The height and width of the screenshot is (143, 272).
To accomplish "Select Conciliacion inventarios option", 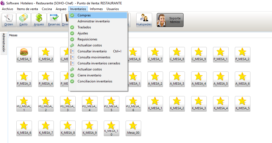I will coord(95,81).
